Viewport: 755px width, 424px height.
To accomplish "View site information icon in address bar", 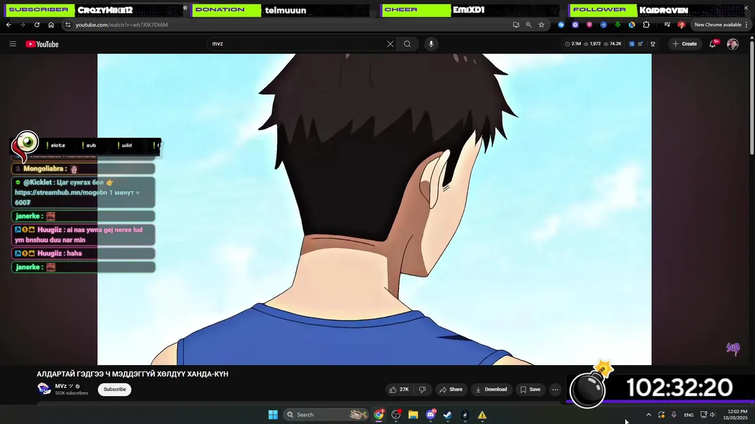I will pyautogui.click(x=68, y=25).
